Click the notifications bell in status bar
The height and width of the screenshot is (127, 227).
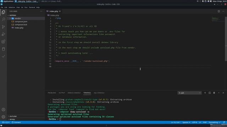point(224,122)
